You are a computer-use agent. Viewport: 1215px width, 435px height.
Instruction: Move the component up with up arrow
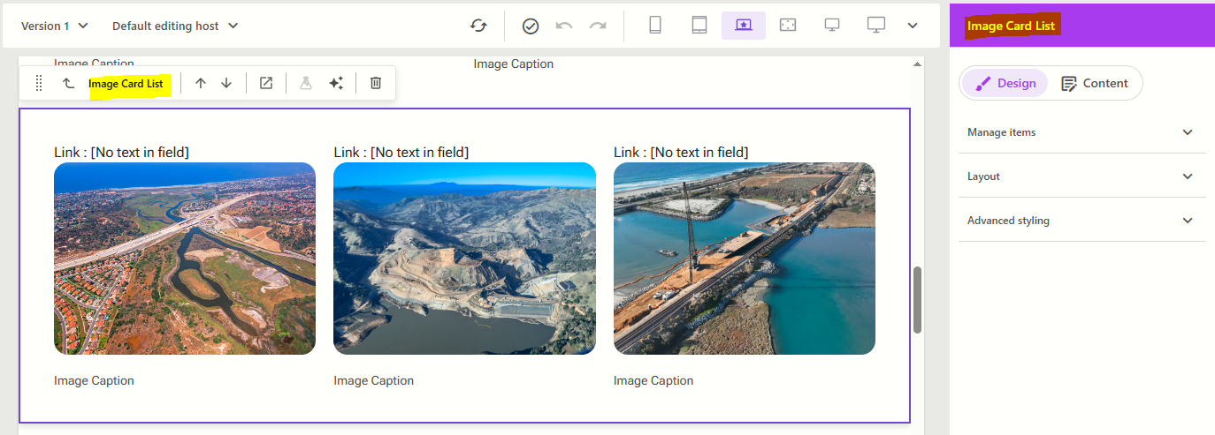201,83
